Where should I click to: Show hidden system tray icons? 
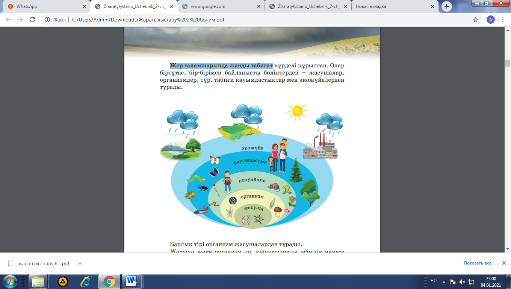[x=444, y=281]
